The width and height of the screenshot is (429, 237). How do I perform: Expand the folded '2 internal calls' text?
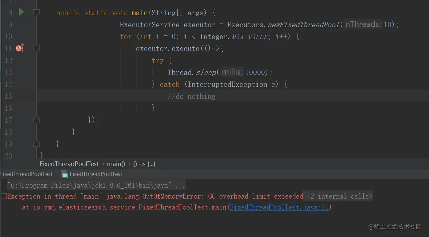[x=339, y=196]
